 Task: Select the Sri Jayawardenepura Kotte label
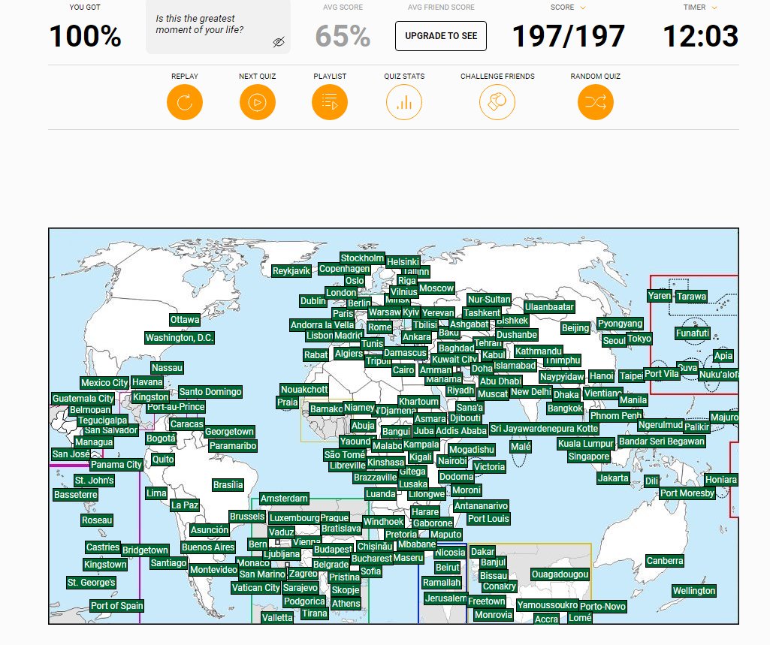[545, 429]
